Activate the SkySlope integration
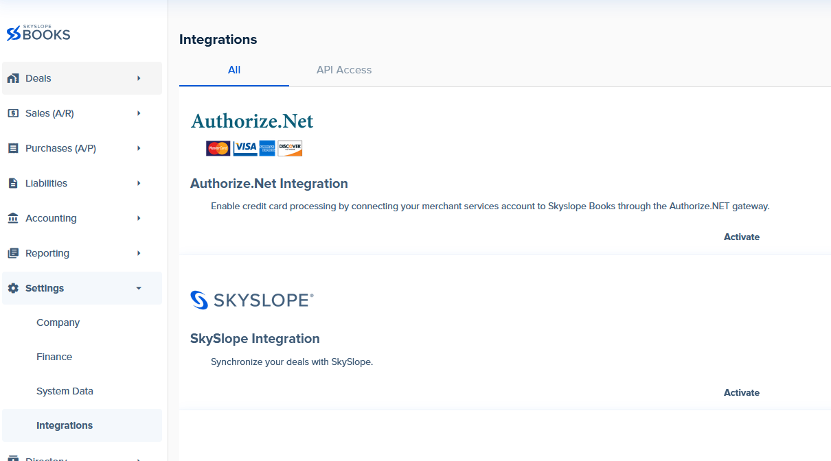Viewport: 831px width, 461px height. (x=742, y=392)
